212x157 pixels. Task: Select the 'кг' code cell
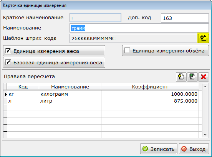(23, 94)
